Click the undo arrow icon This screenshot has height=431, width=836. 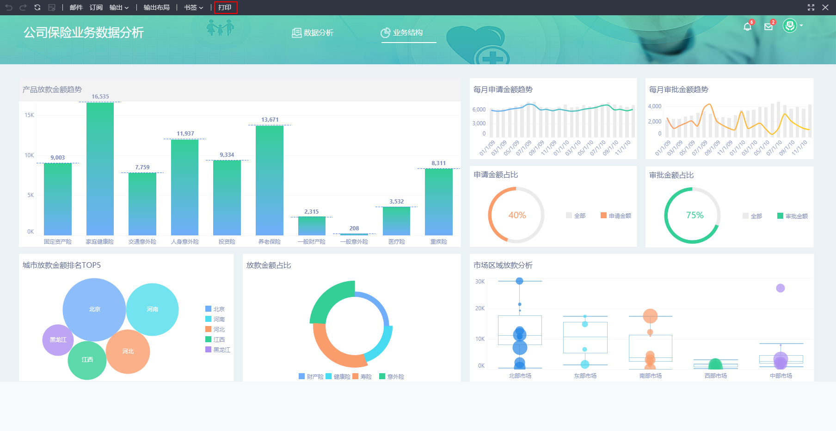[9, 7]
